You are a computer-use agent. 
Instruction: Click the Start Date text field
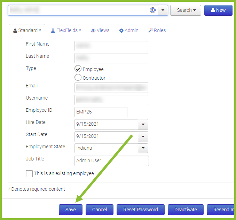pos(106,137)
